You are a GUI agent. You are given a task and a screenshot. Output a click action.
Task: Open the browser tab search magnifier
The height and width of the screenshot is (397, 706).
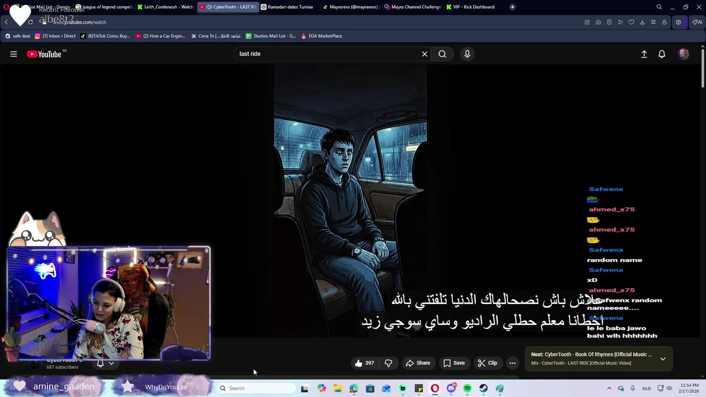tap(659, 7)
